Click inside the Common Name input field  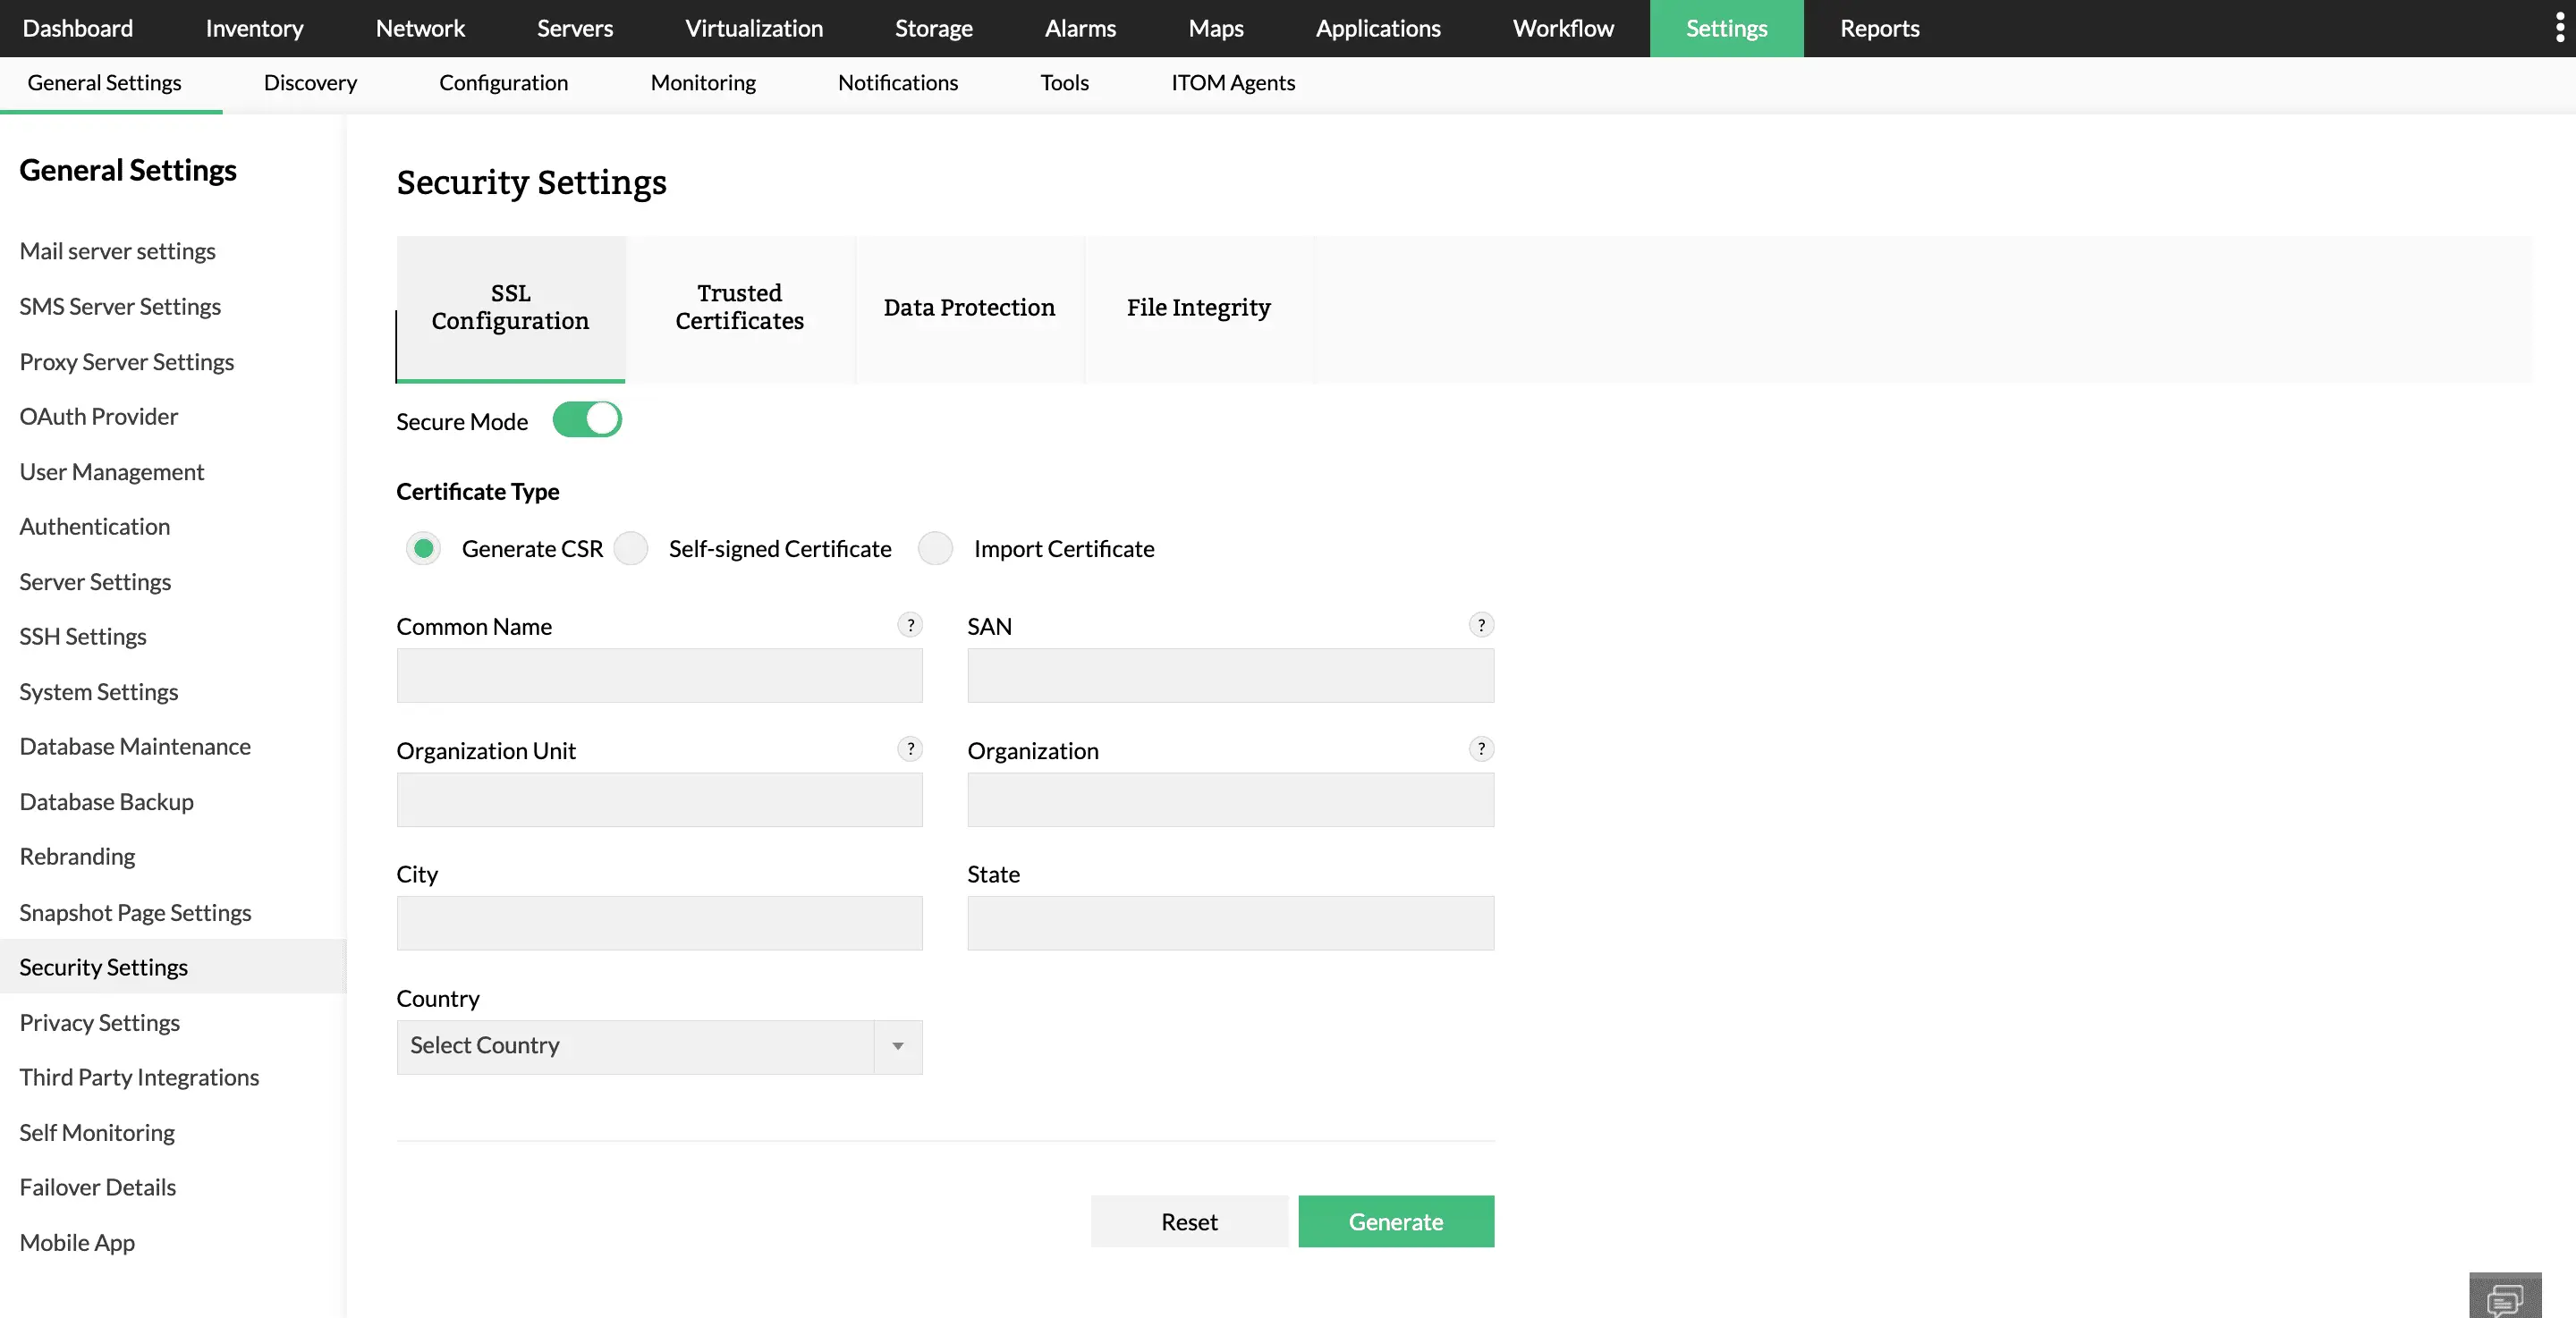(659, 676)
